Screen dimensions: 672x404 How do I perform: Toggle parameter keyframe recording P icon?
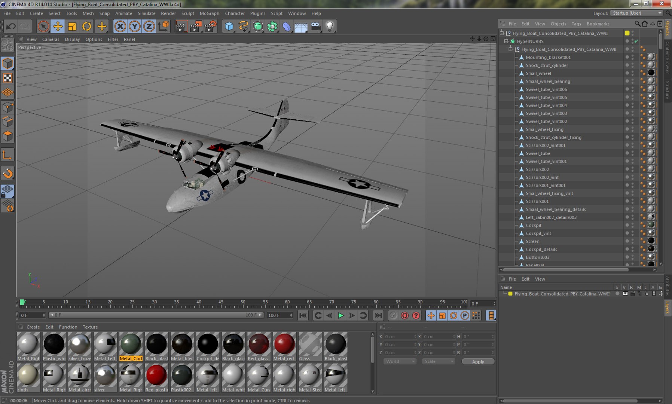click(465, 315)
